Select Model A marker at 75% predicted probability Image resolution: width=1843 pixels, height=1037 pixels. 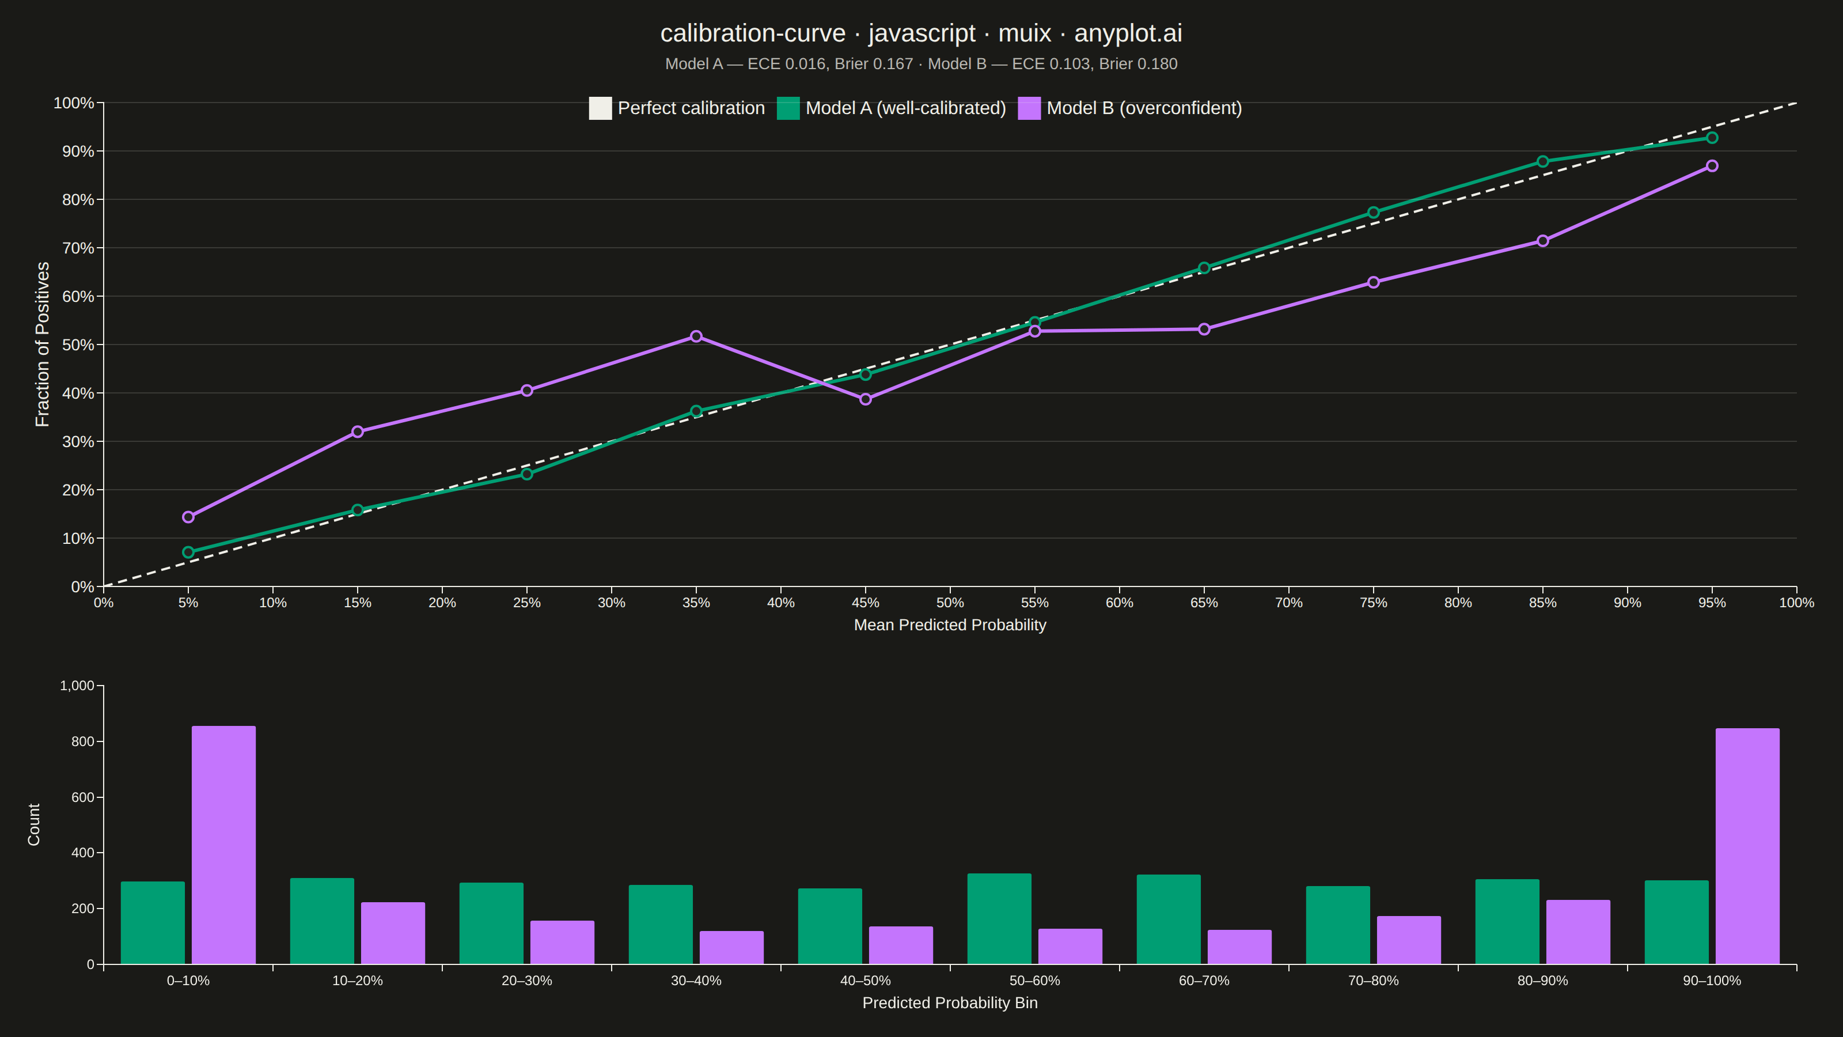tap(1374, 213)
